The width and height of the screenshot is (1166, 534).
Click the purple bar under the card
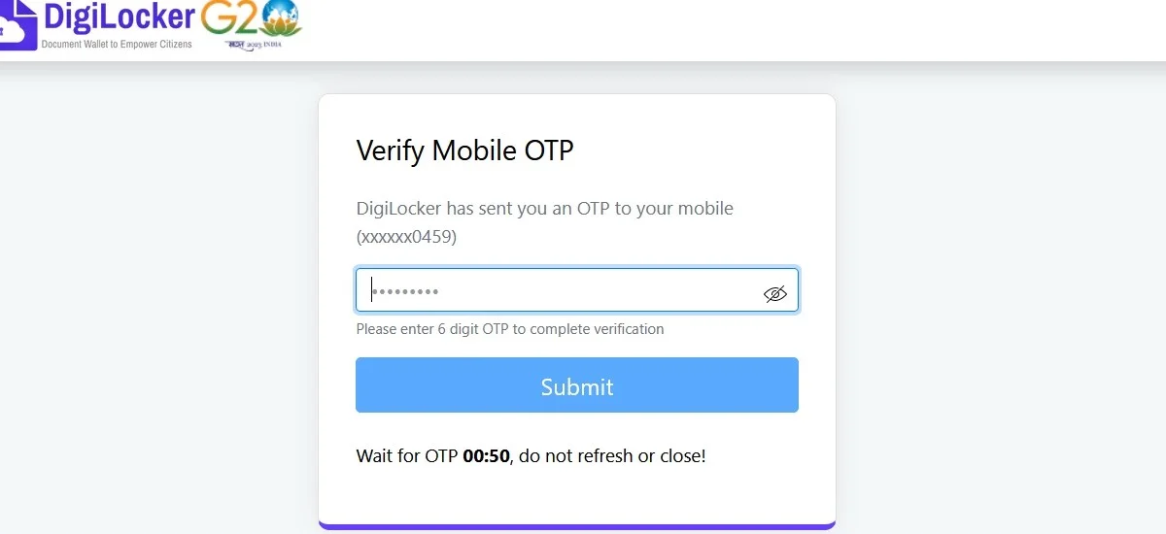tap(577, 526)
